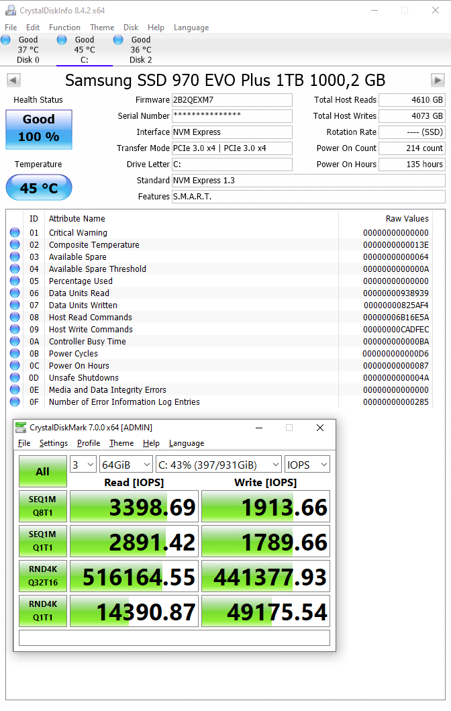
Task: Open target drive dropdown C: 43%
Action: point(219,465)
